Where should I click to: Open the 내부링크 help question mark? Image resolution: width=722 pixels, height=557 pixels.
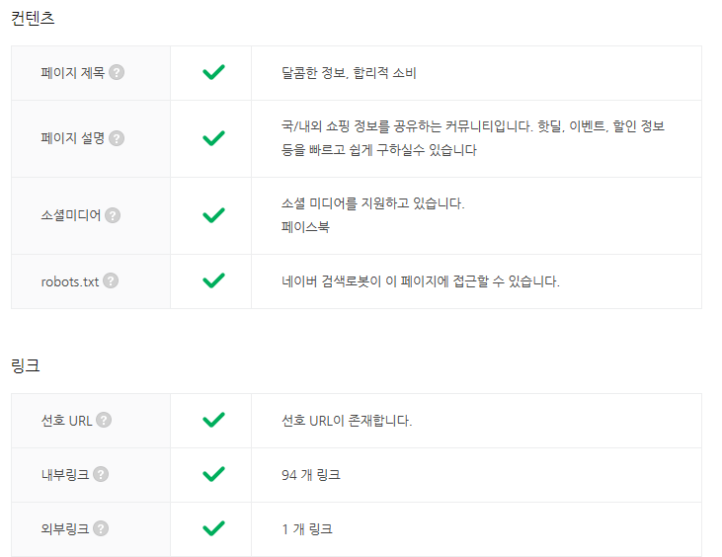[101, 475]
